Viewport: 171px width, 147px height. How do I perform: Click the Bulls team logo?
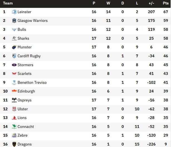tap(14, 29)
